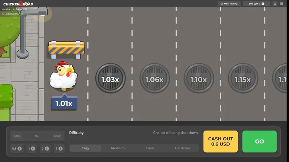Click the 1.10x manhole cover
The width and height of the screenshot is (289, 162).
[199, 79]
